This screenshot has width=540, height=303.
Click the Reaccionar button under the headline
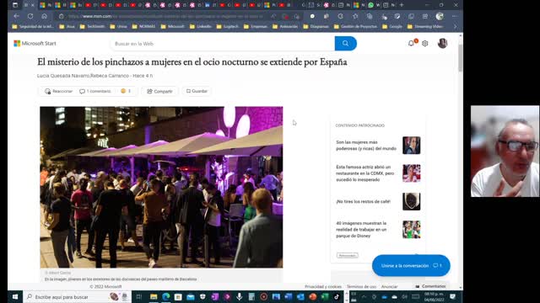coord(58,91)
